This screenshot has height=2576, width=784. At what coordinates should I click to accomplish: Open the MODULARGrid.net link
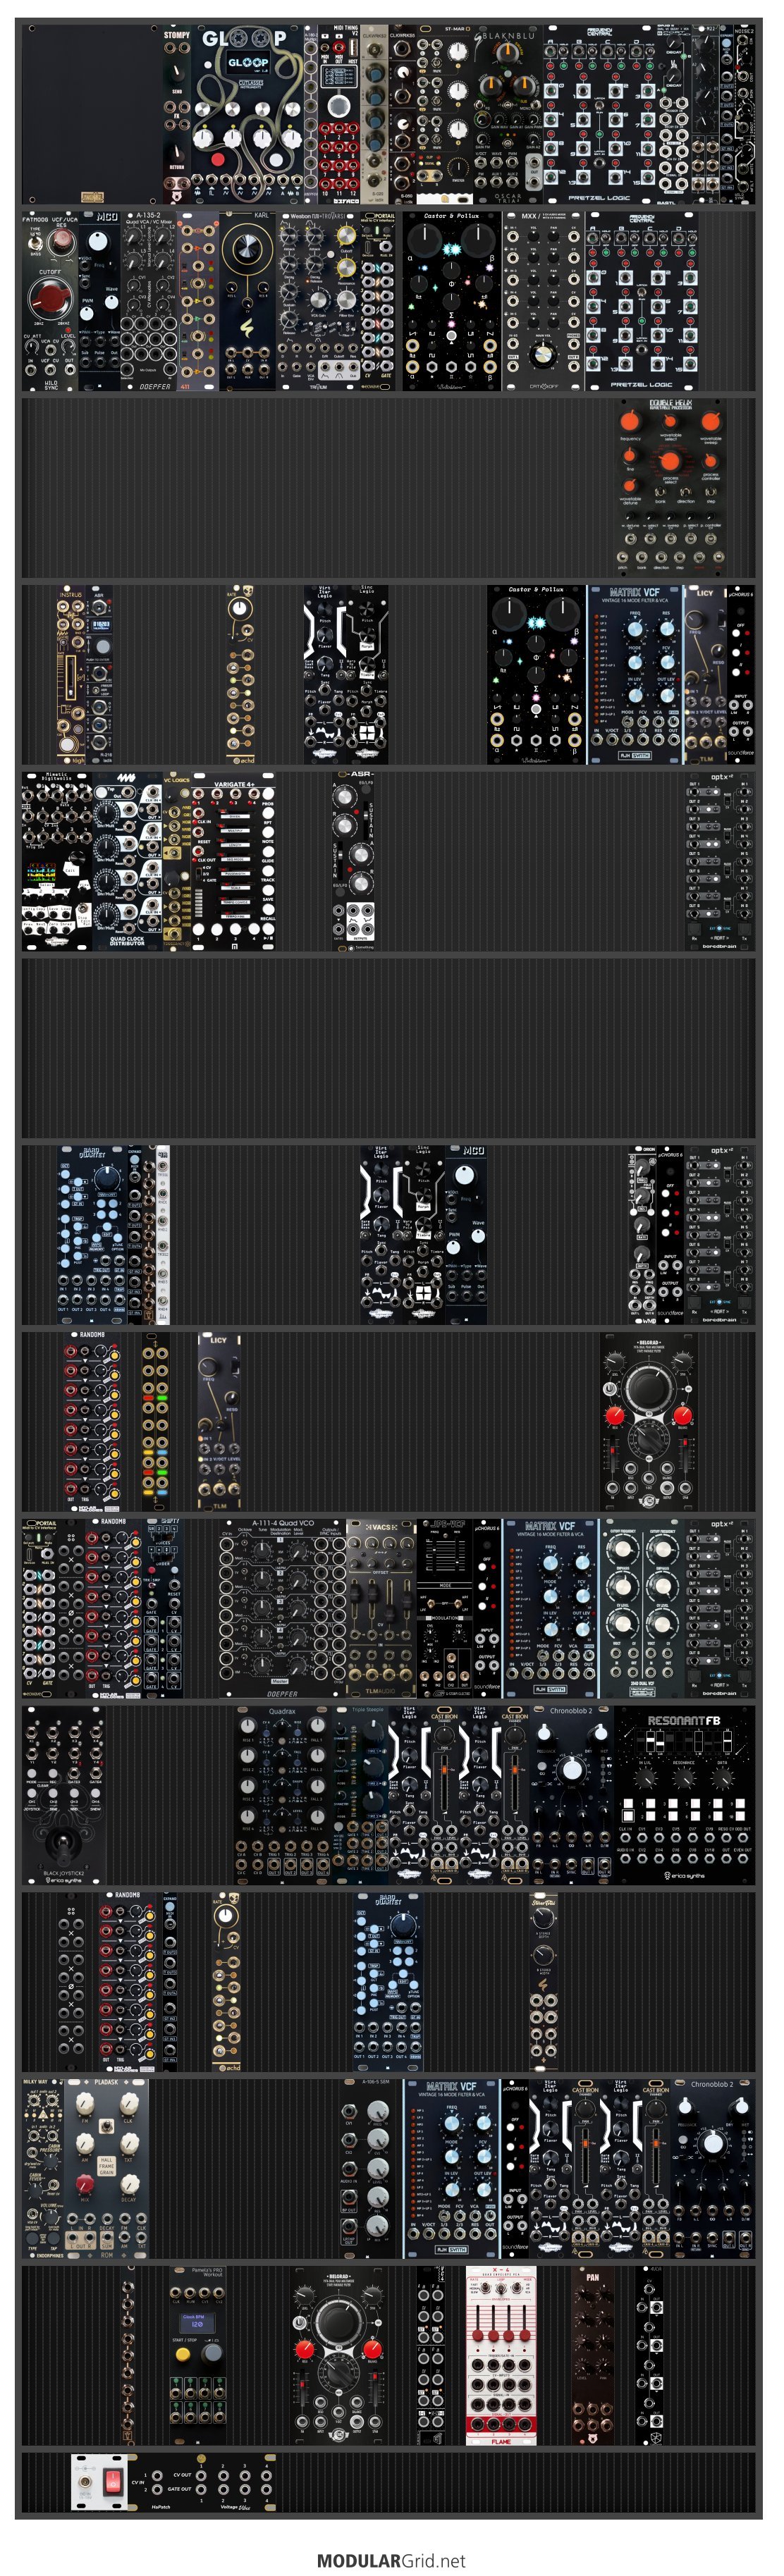point(391,2560)
